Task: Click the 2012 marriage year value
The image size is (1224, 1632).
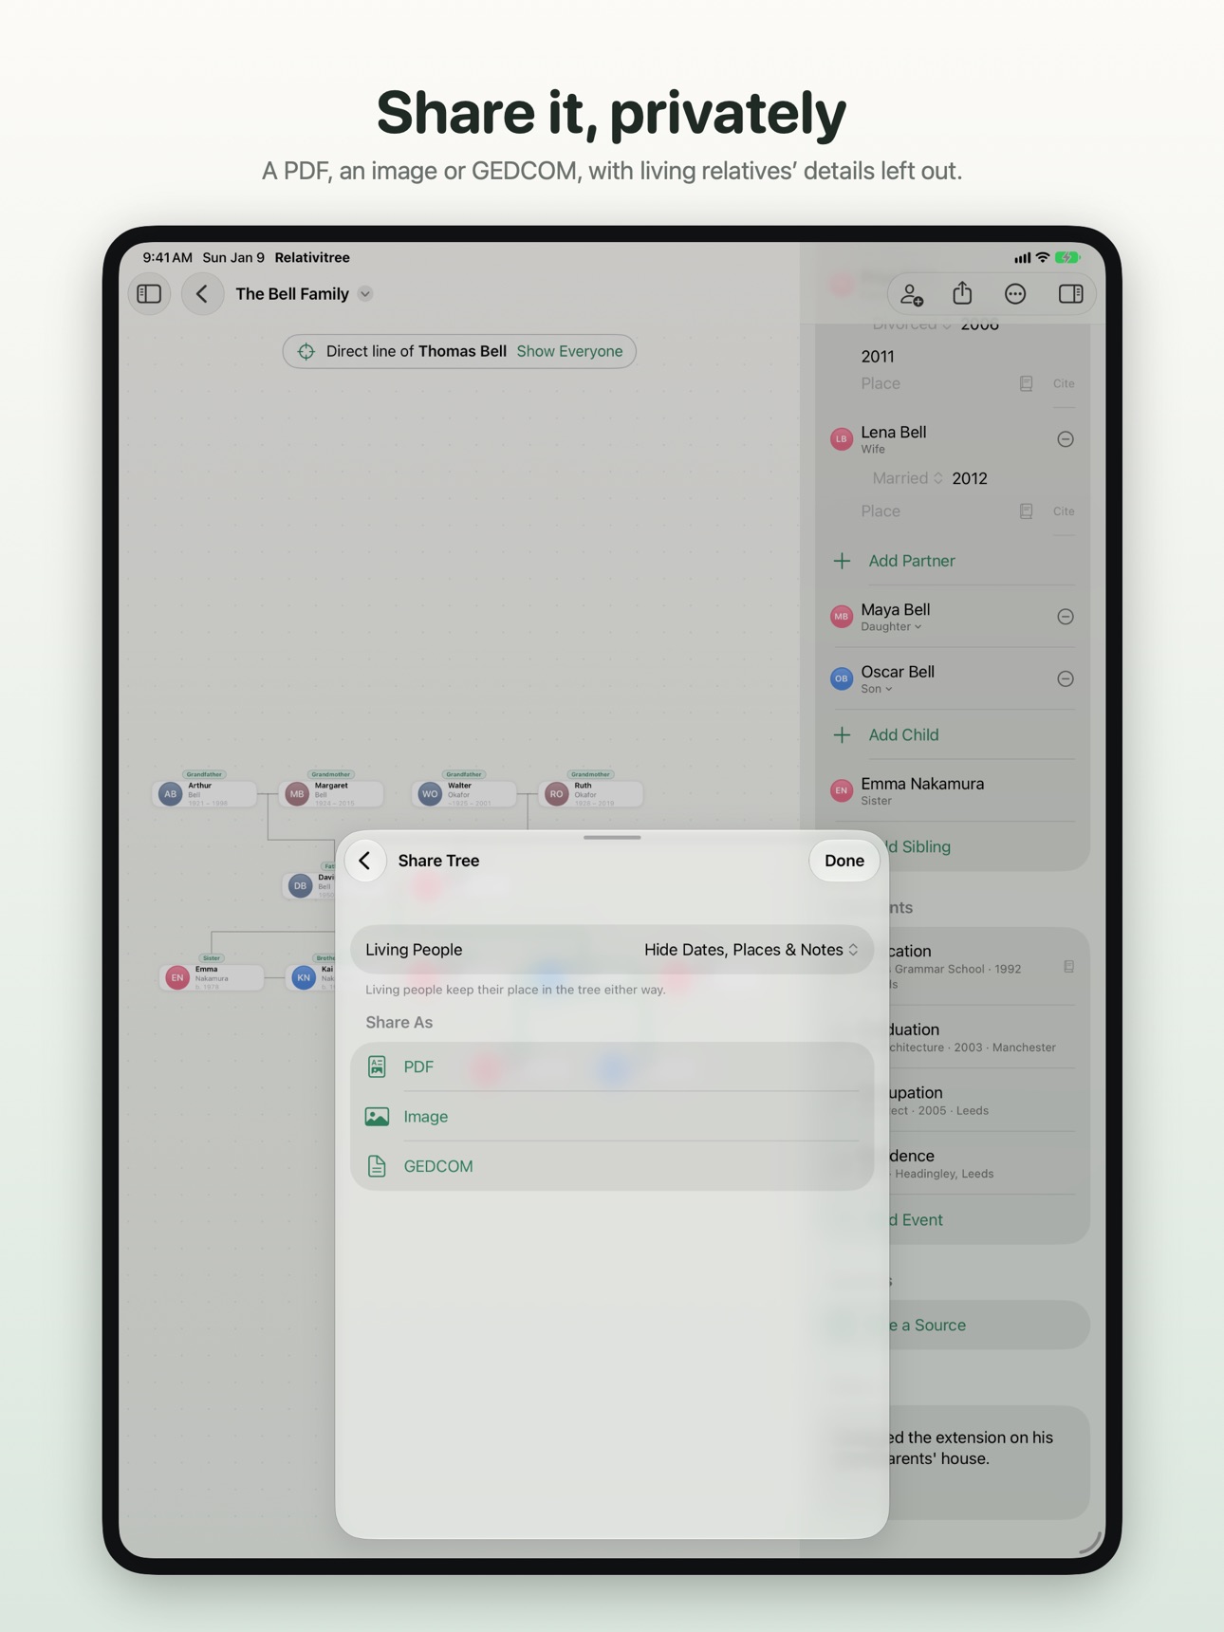Action: point(970,478)
